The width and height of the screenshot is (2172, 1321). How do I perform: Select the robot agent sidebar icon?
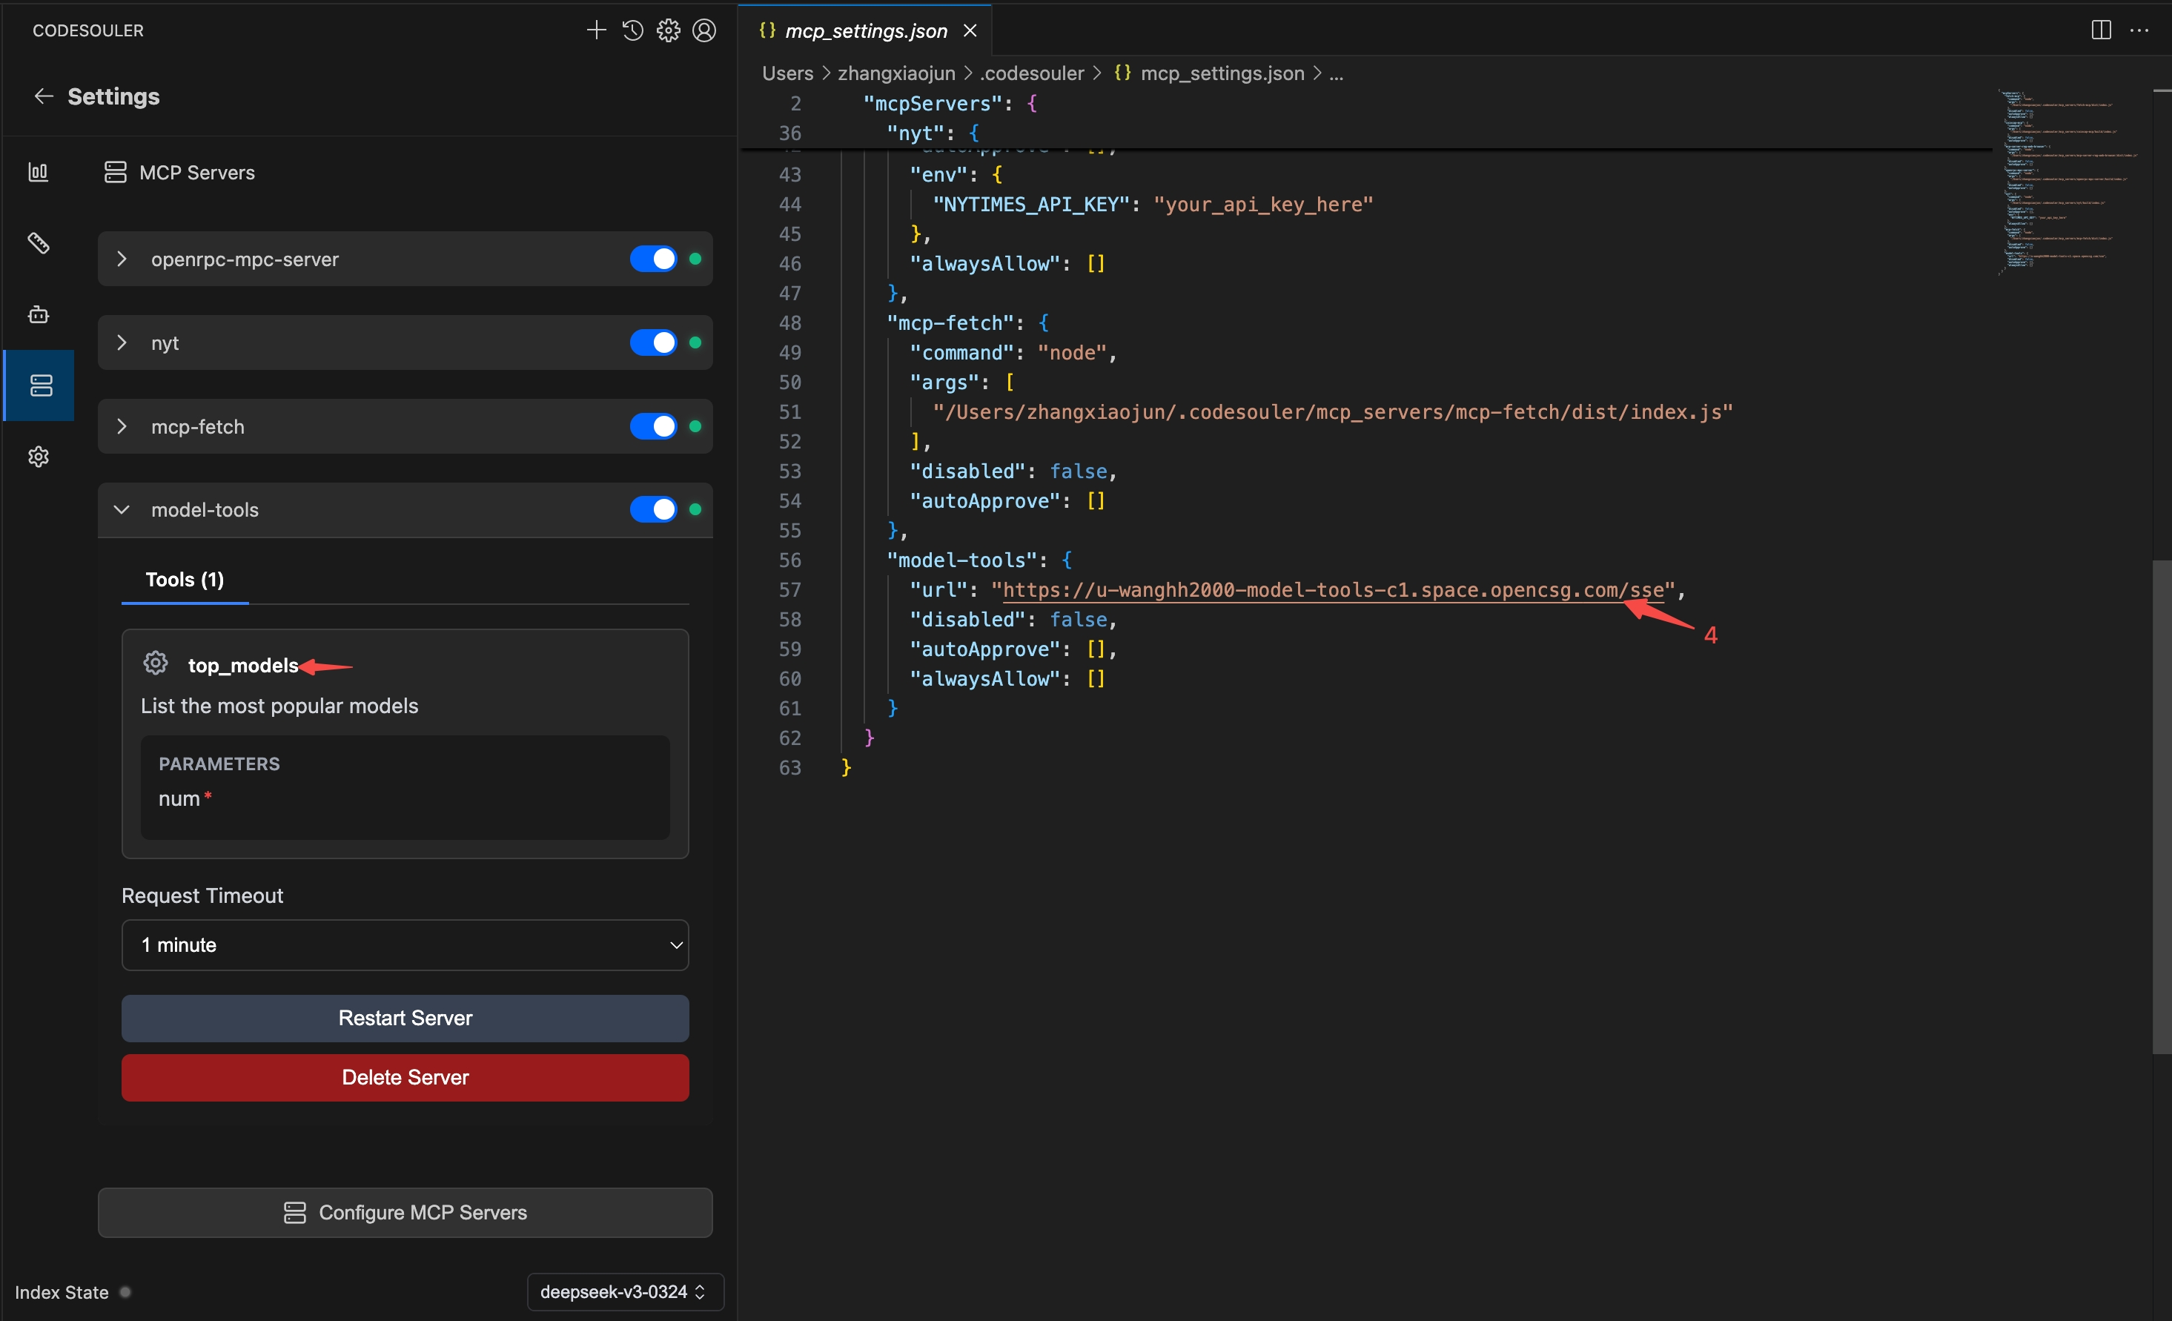pyautogui.click(x=38, y=314)
